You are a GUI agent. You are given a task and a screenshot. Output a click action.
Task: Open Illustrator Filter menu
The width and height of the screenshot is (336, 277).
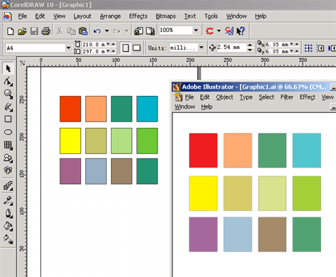click(x=287, y=97)
